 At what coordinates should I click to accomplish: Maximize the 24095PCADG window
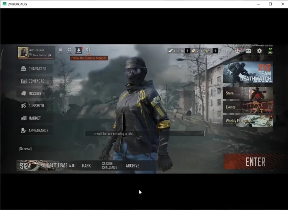click(x=271, y=4)
